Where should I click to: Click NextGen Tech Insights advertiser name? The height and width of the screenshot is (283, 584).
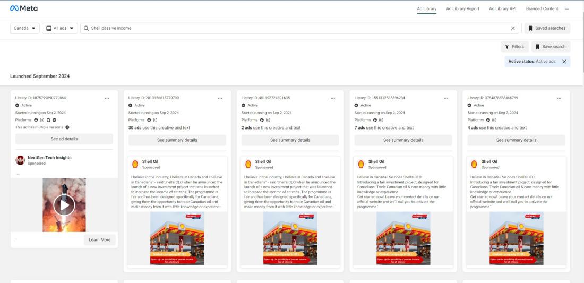click(x=49, y=158)
